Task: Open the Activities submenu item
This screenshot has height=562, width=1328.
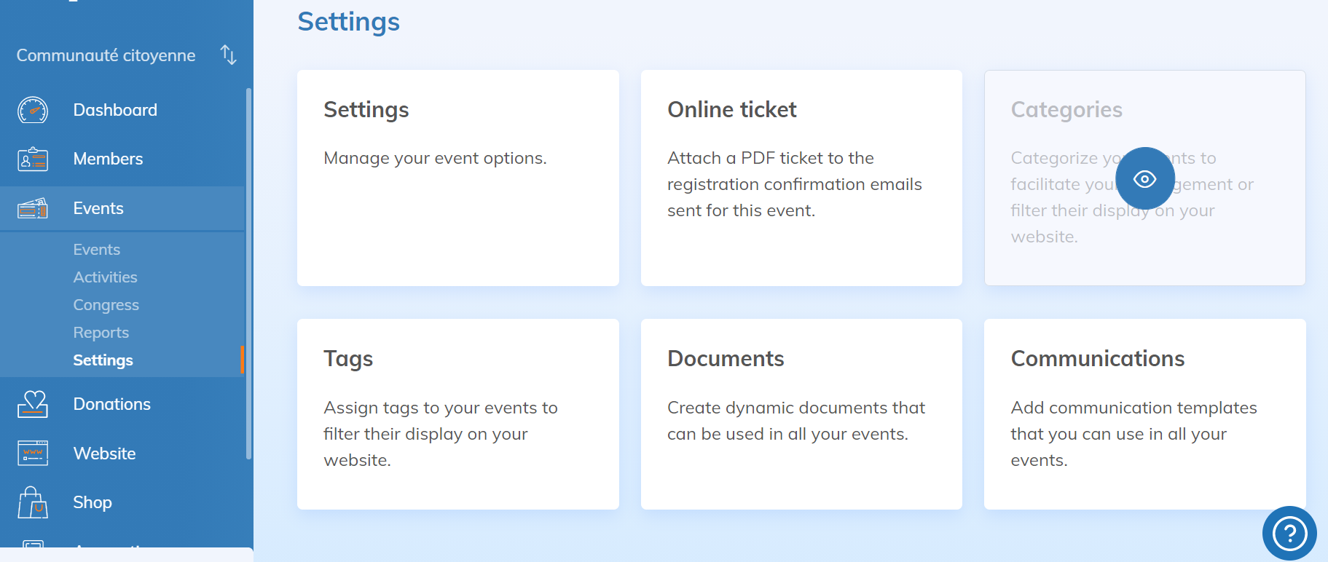Action: pos(105,277)
